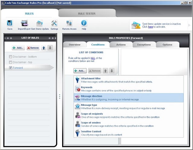Image resolution: width=193 pixels, height=150 pixels.
Task: Click Add button in List of Rules
Action: click(18, 48)
